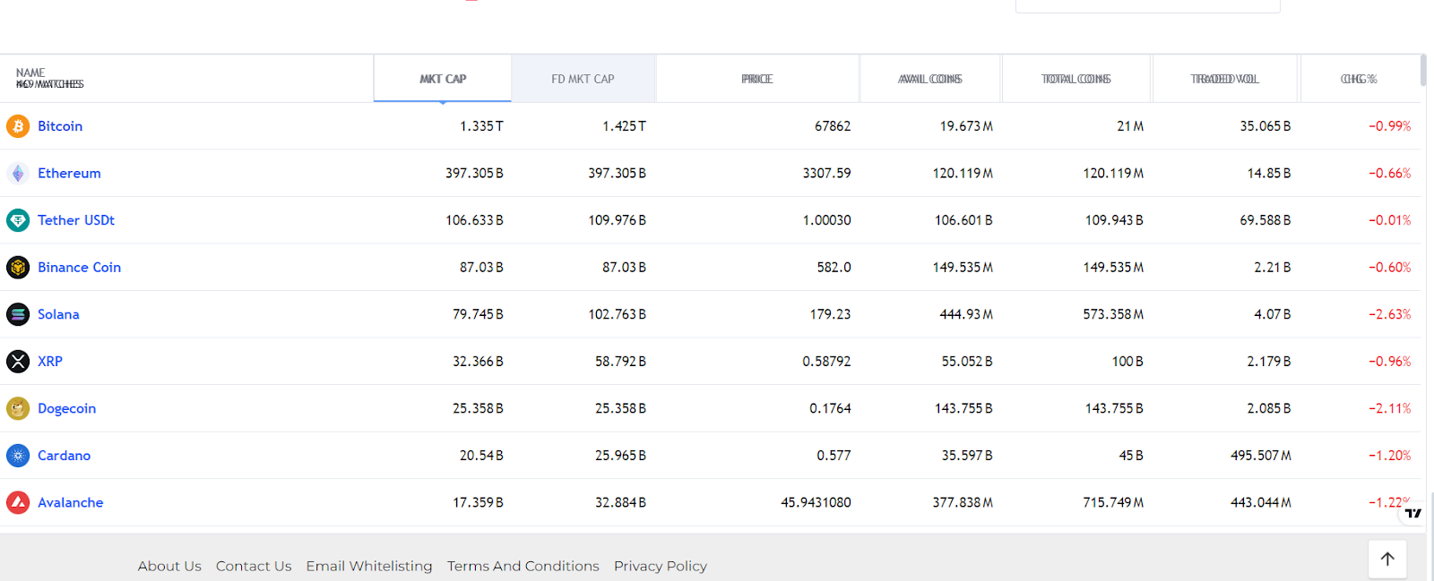This screenshot has height=581, width=1434.
Task: Sort by AVAIL COINS column header
Action: point(930,79)
